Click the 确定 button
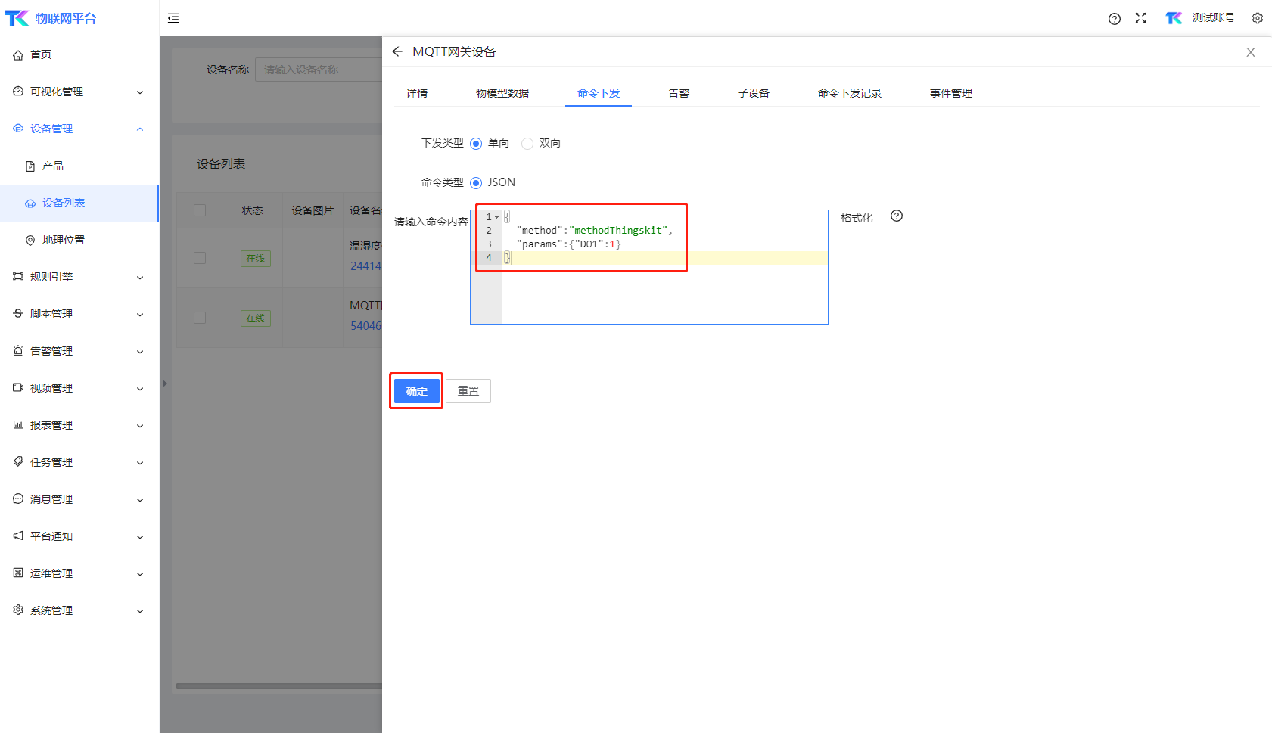Image resolution: width=1272 pixels, height=733 pixels. [x=416, y=391]
